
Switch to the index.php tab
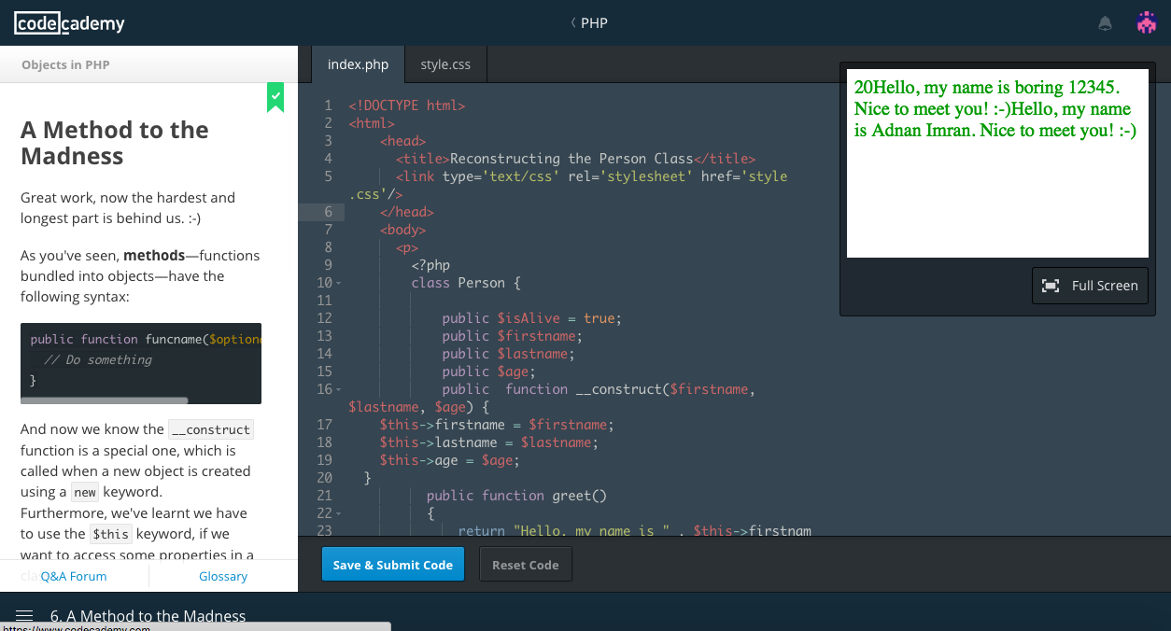(x=358, y=64)
